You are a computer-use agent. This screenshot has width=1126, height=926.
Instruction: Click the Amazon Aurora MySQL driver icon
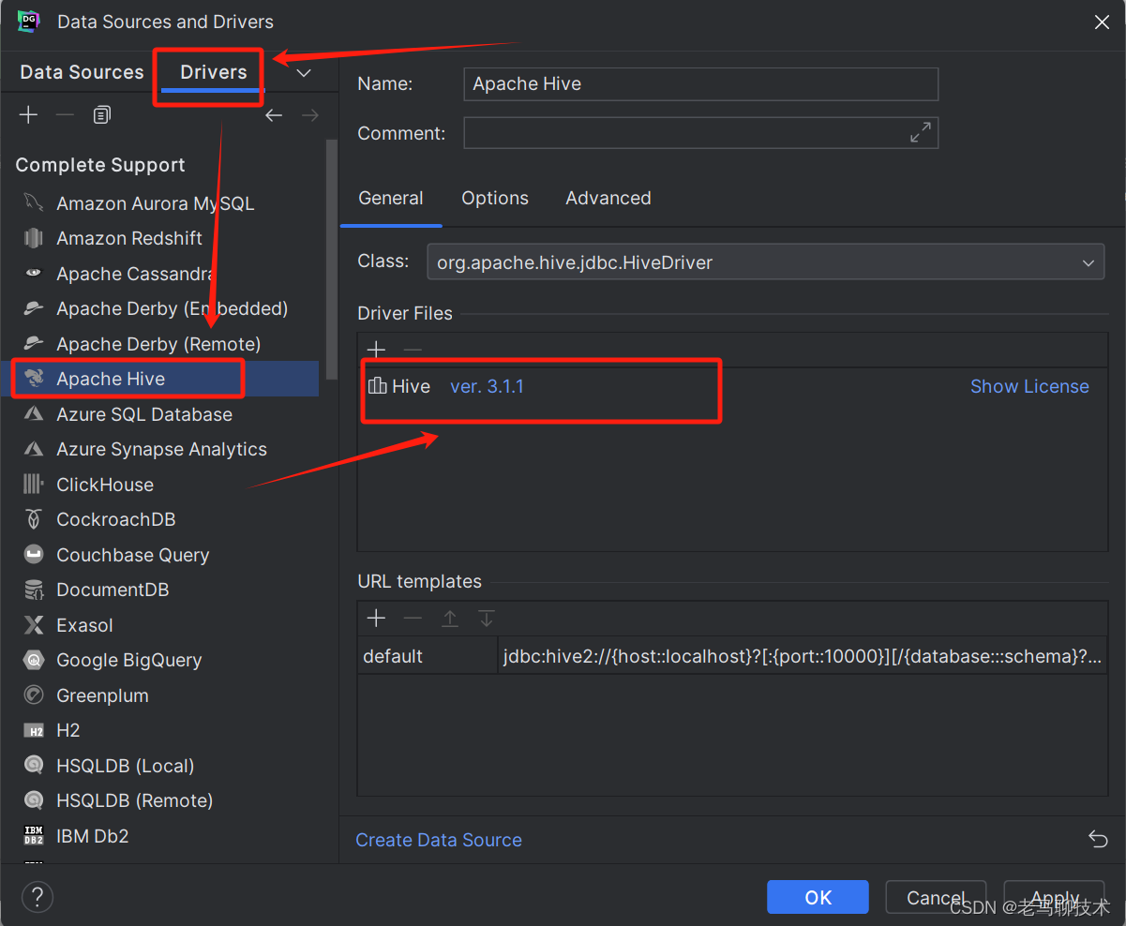coord(34,203)
